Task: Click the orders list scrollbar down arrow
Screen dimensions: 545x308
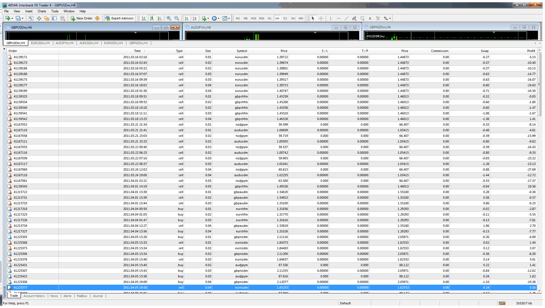Action: (539, 291)
